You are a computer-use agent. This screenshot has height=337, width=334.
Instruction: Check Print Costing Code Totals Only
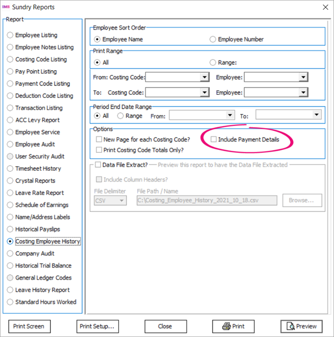pos(99,150)
